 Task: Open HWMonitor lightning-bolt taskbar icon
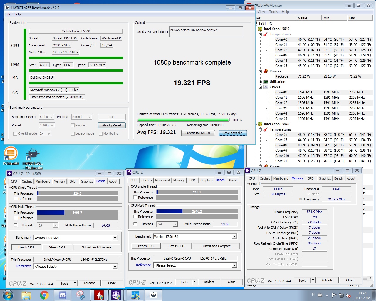coord(99,295)
